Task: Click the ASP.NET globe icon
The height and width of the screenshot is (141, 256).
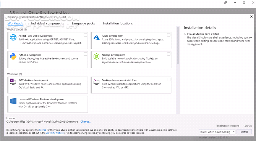Action: pyautogui.click(x=13, y=37)
